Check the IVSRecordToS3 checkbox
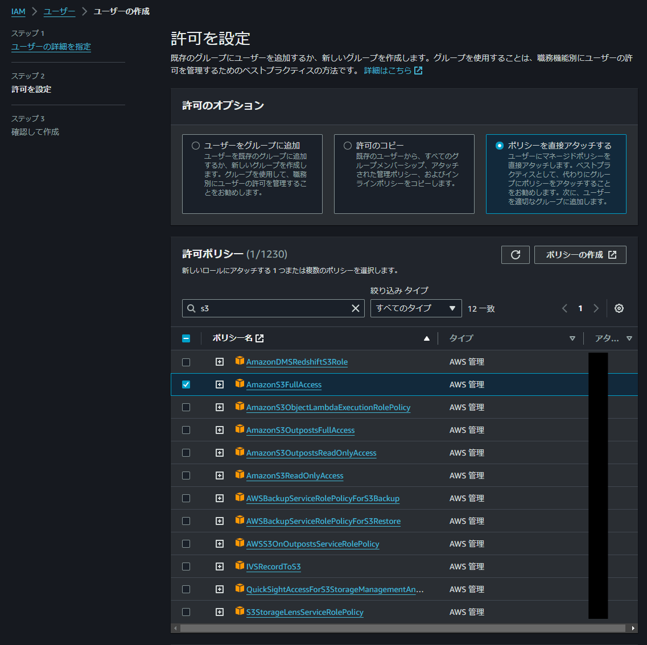Viewport: 647px width, 645px height. click(186, 567)
